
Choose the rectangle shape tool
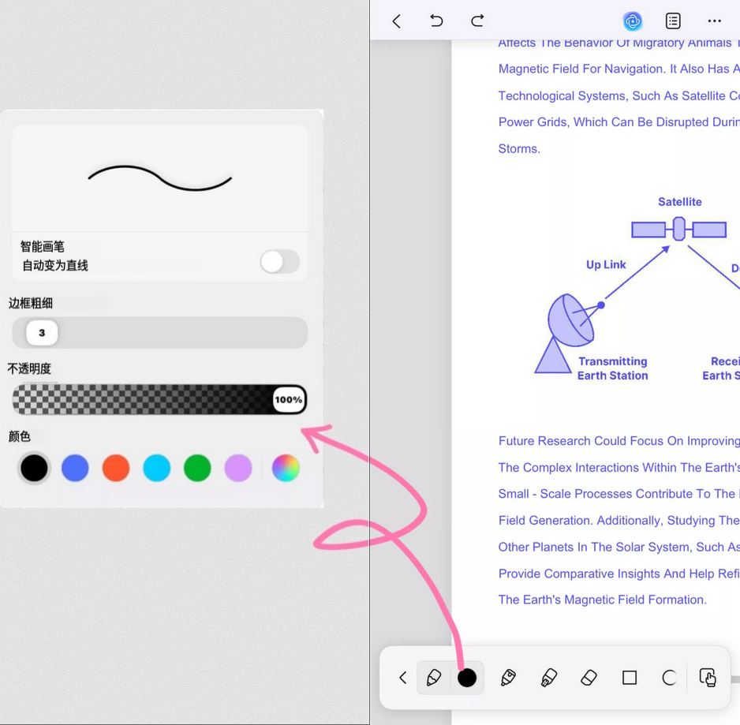click(x=630, y=678)
